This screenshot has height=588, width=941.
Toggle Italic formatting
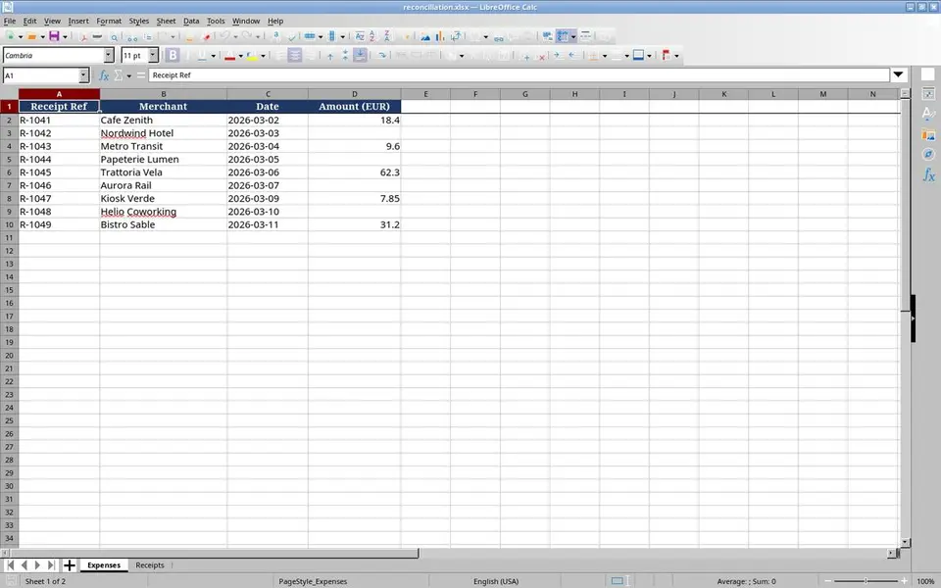click(x=188, y=55)
